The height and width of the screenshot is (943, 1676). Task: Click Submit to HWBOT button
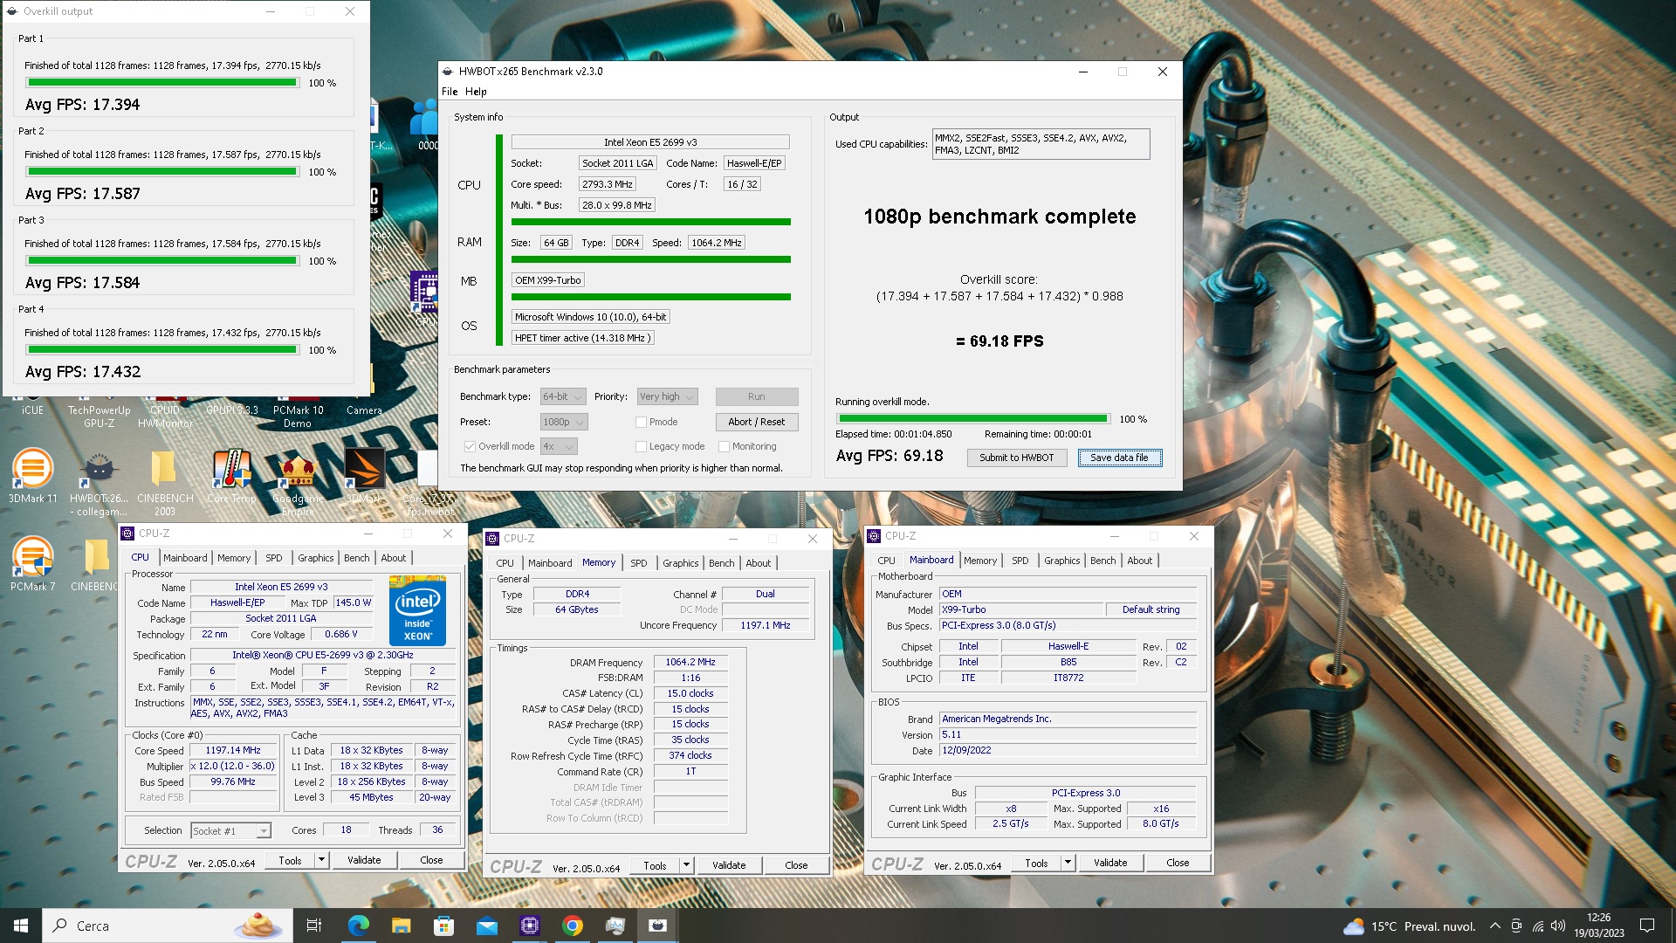(1016, 458)
